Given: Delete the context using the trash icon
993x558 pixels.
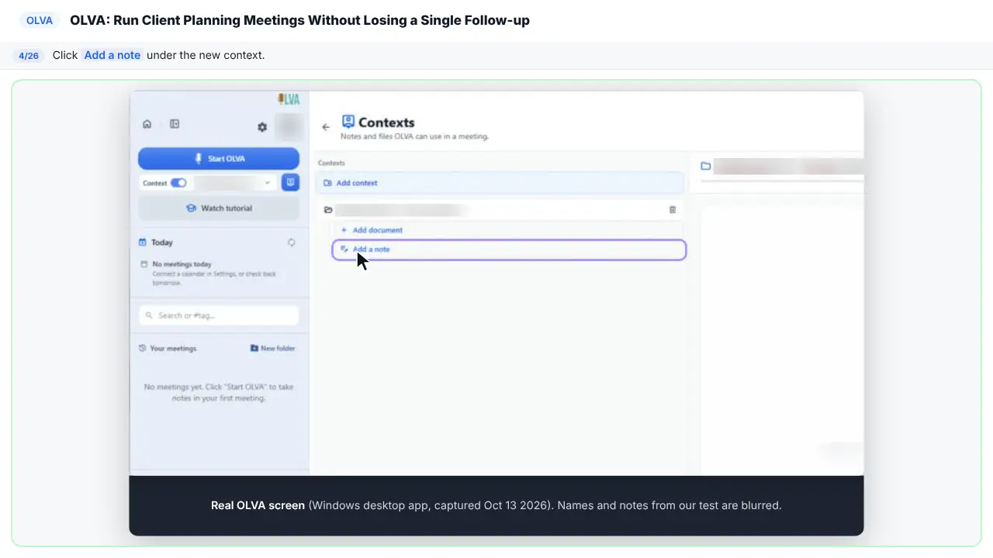Looking at the screenshot, I should (673, 210).
